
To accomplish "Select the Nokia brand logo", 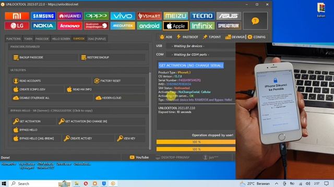I will [x=43, y=25].
